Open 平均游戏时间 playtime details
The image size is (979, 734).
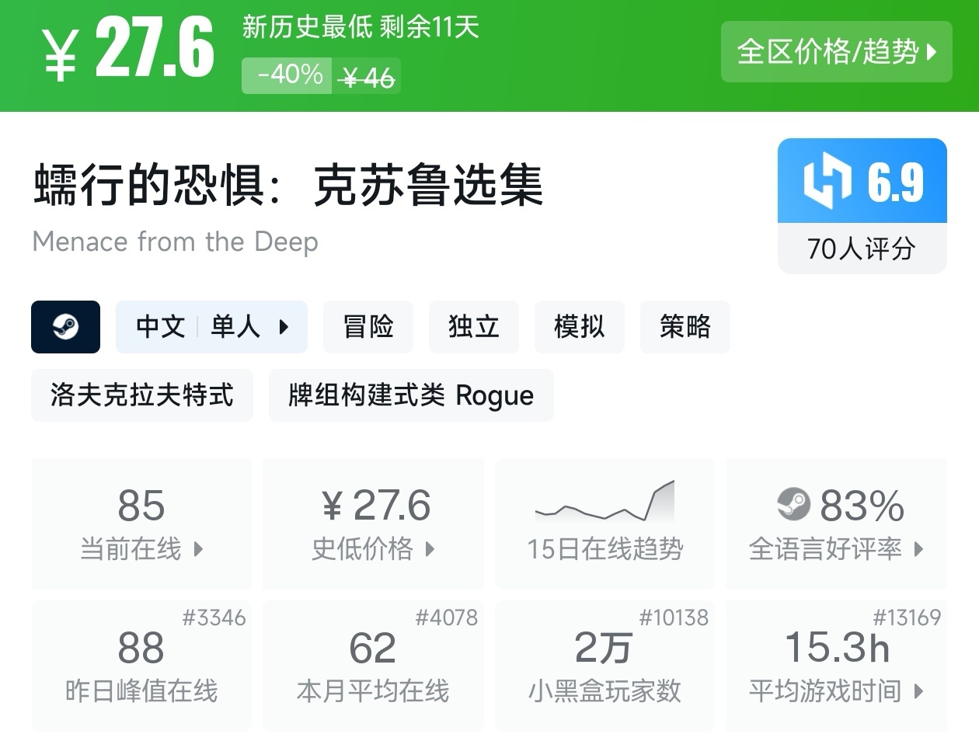point(837,666)
